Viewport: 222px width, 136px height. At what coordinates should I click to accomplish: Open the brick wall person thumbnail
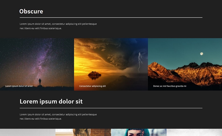pos(83,132)
